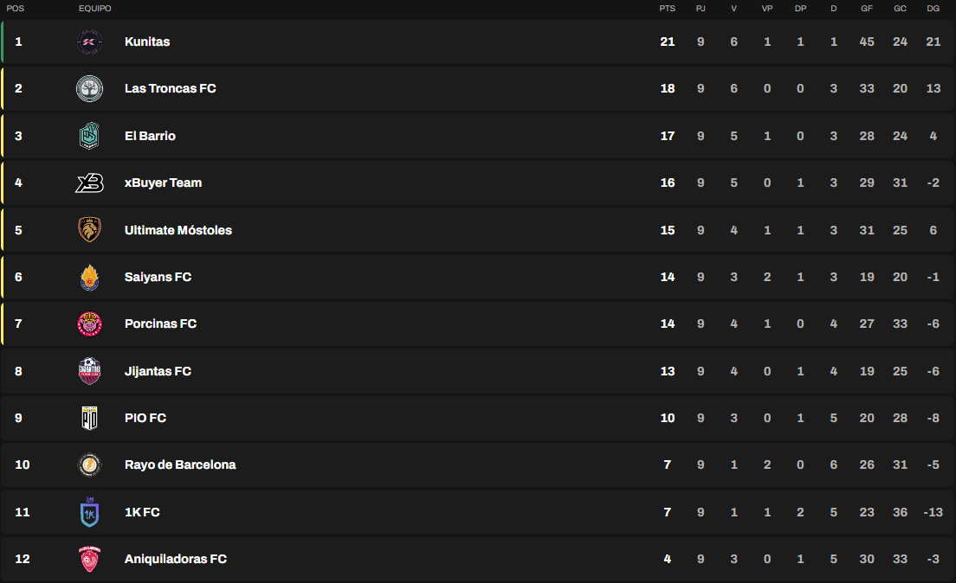Select the Porcinas FC pink badge
The height and width of the screenshot is (583, 956).
90,324
